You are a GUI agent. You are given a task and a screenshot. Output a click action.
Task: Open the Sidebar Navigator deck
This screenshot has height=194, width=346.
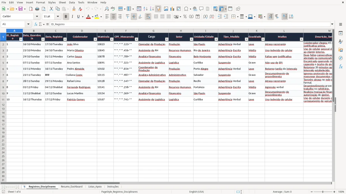point(341,58)
